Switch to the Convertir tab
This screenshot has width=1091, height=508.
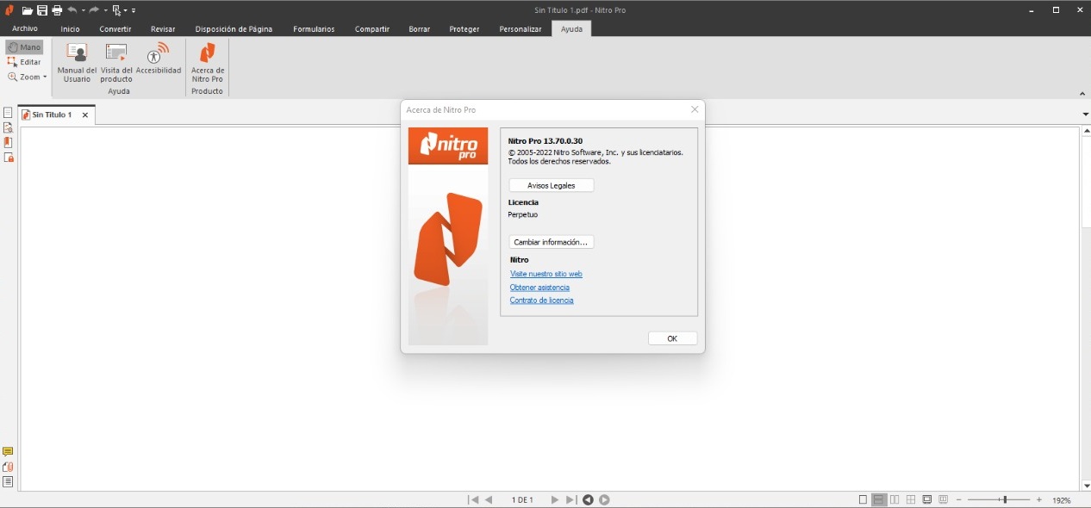coord(115,28)
